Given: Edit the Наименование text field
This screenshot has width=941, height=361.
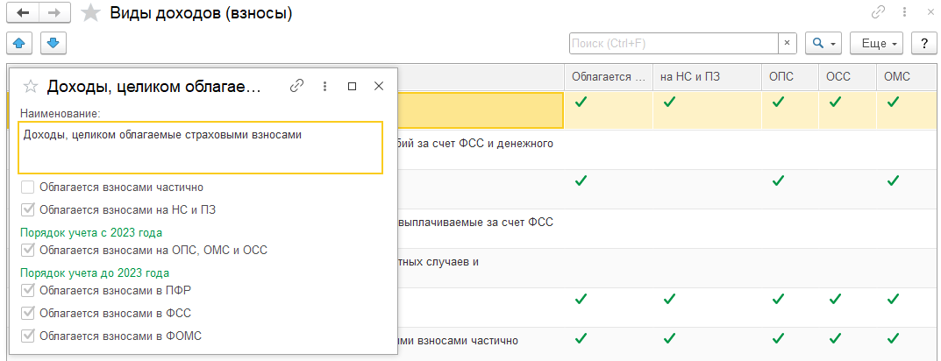Looking at the screenshot, I should click(x=201, y=148).
